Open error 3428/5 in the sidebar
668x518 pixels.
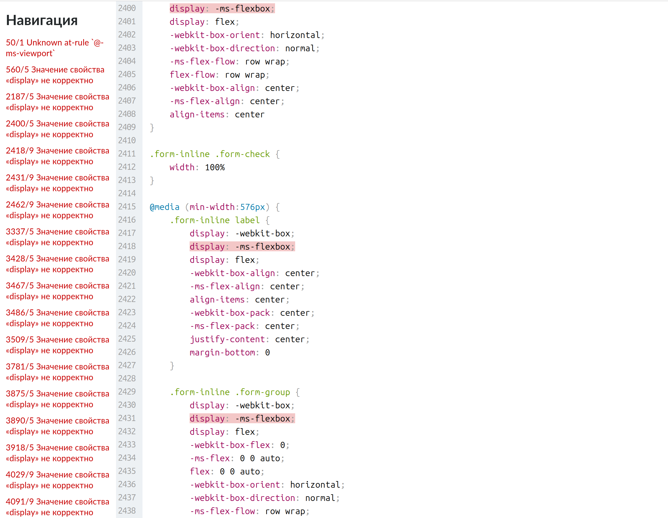coord(57,264)
